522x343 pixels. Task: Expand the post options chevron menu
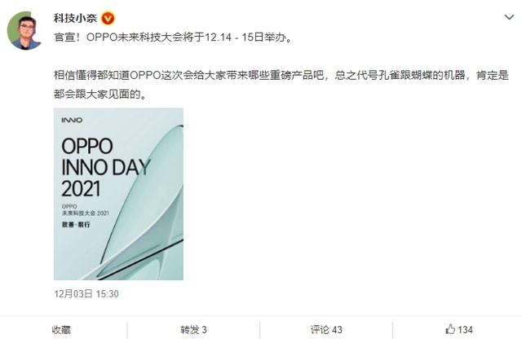pos(509,17)
